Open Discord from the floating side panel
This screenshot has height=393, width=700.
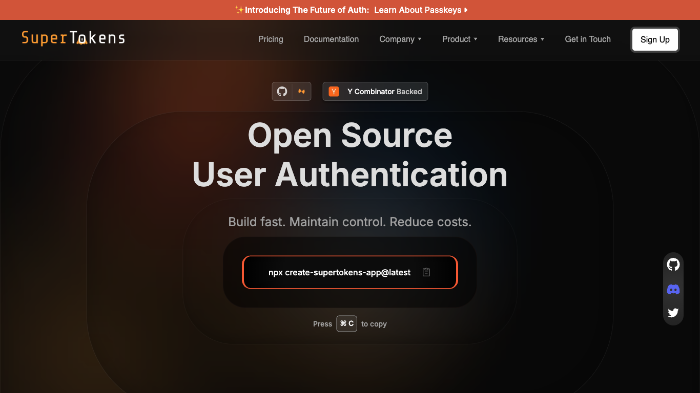coord(673,290)
